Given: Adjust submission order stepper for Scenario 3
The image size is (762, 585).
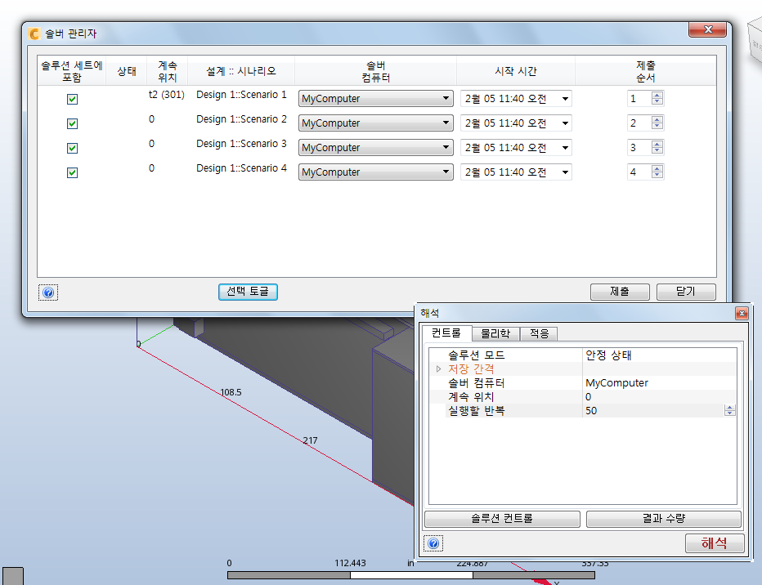Looking at the screenshot, I should 657,148.
